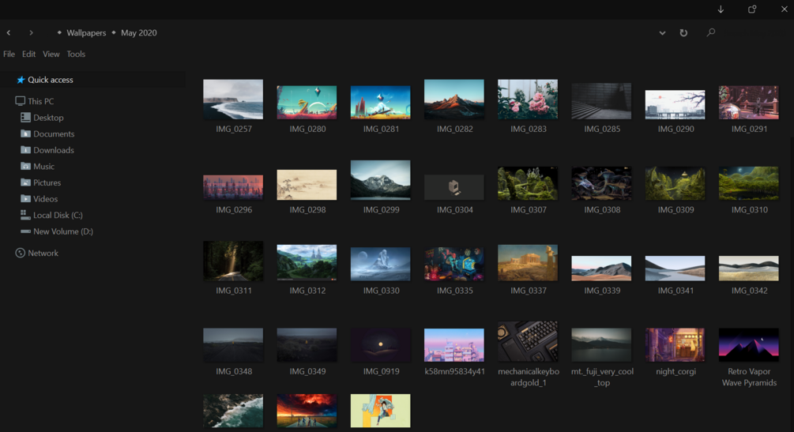
Task: Click the New Volume (D:) drive icon
Action: [x=26, y=231]
